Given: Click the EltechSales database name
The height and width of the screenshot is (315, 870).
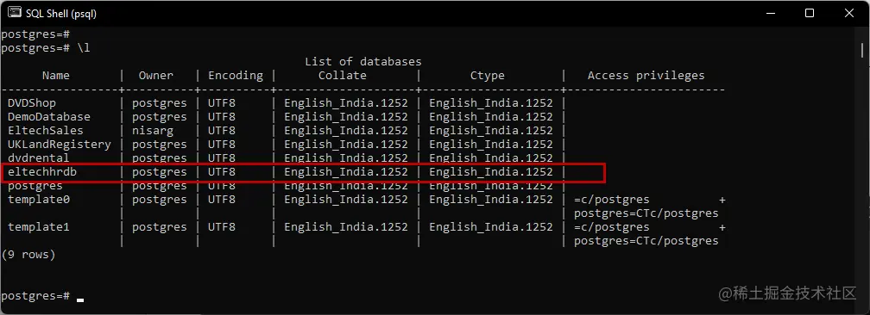Looking at the screenshot, I should [46, 131].
